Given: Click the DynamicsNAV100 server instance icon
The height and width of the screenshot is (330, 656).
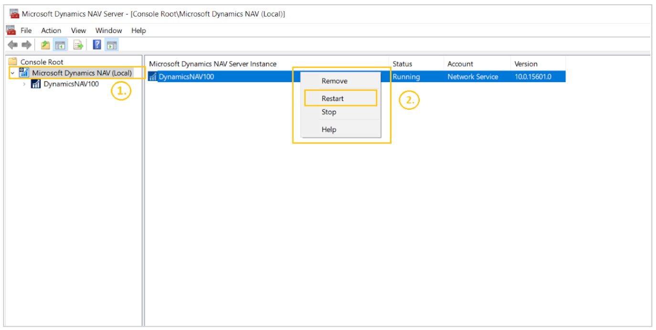Looking at the screenshot, I should [154, 76].
